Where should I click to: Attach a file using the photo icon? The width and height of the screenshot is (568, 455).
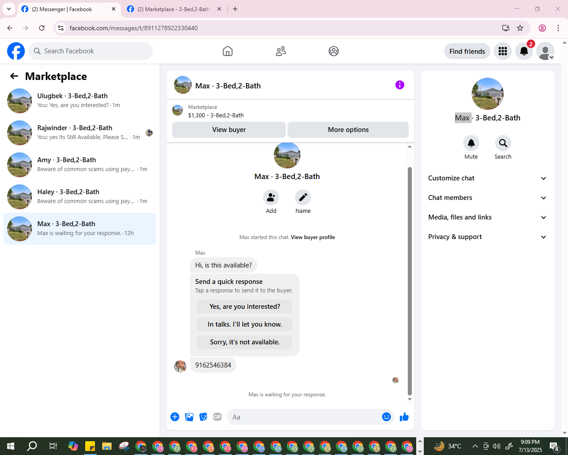[x=189, y=417]
